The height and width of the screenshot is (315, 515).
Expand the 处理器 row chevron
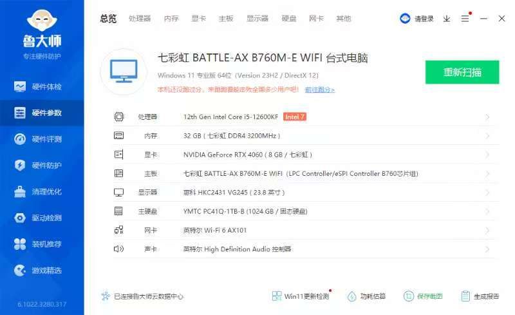point(487,117)
